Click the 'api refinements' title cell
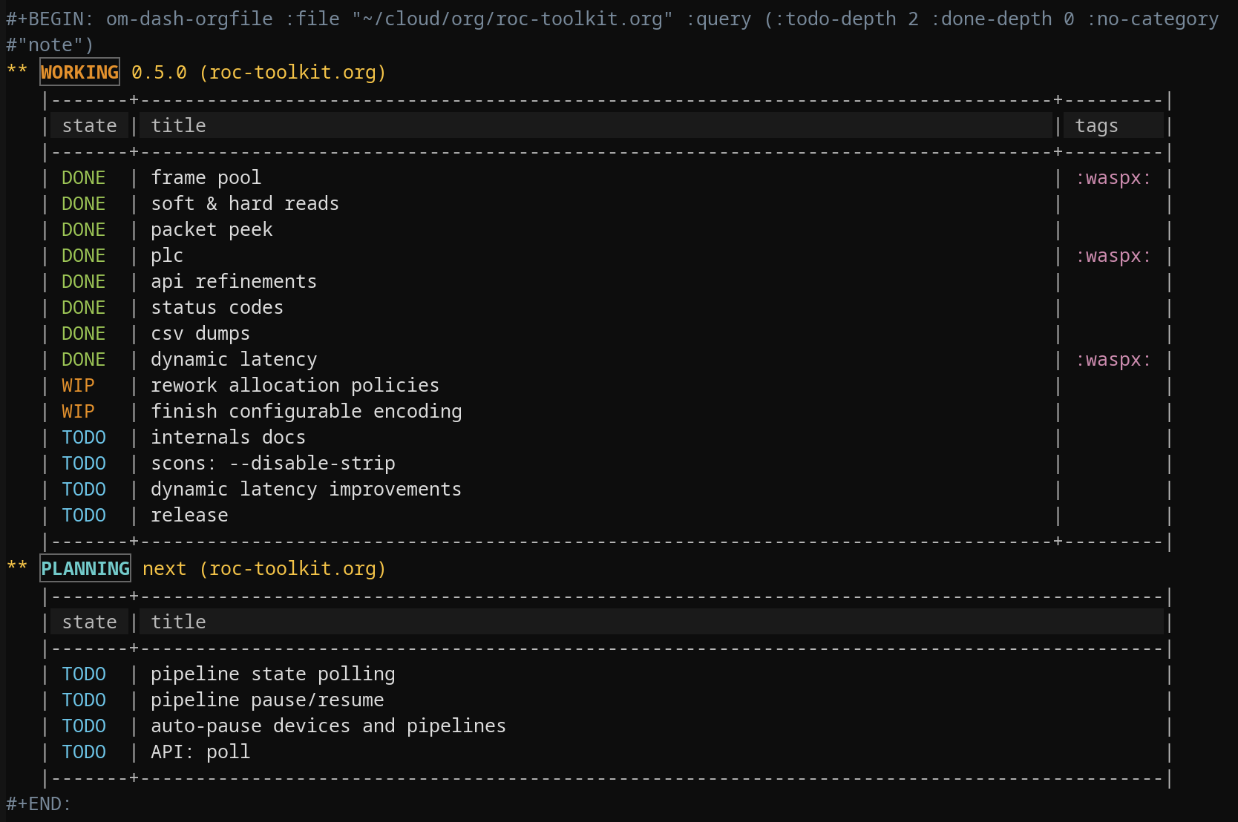The image size is (1238, 822). pos(234,281)
